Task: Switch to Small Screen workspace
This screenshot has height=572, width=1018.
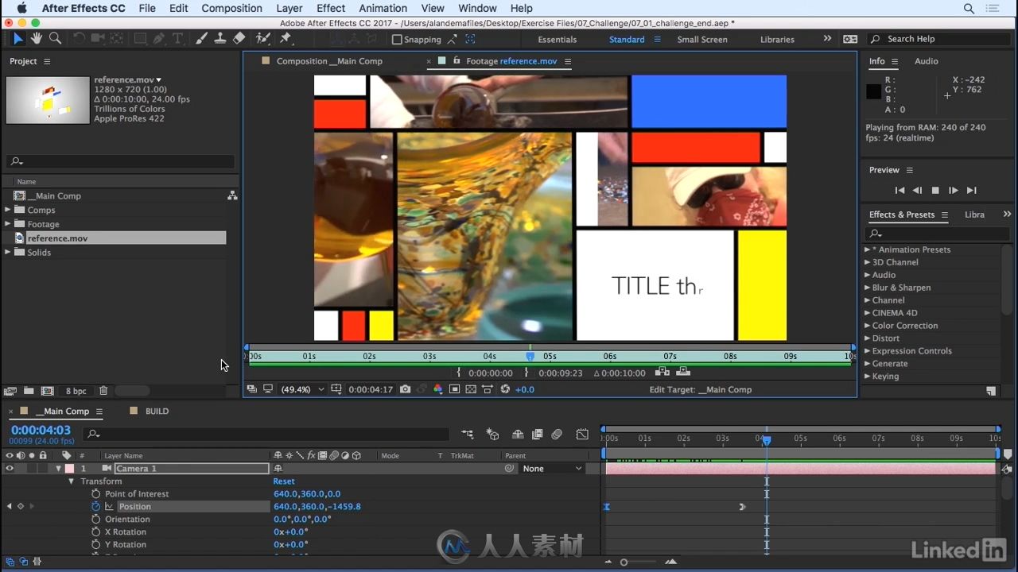Action: coord(702,39)
